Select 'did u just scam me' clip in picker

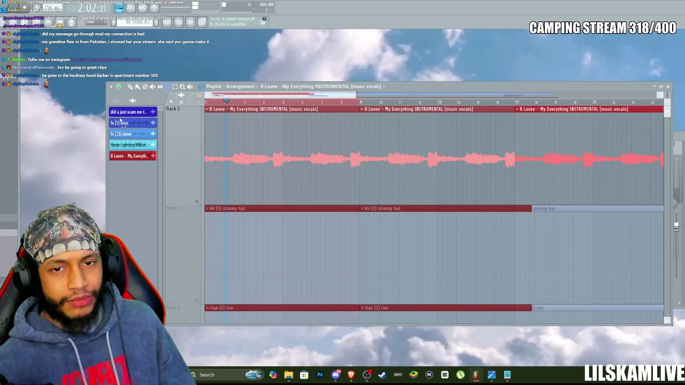[x=133, y=112]
